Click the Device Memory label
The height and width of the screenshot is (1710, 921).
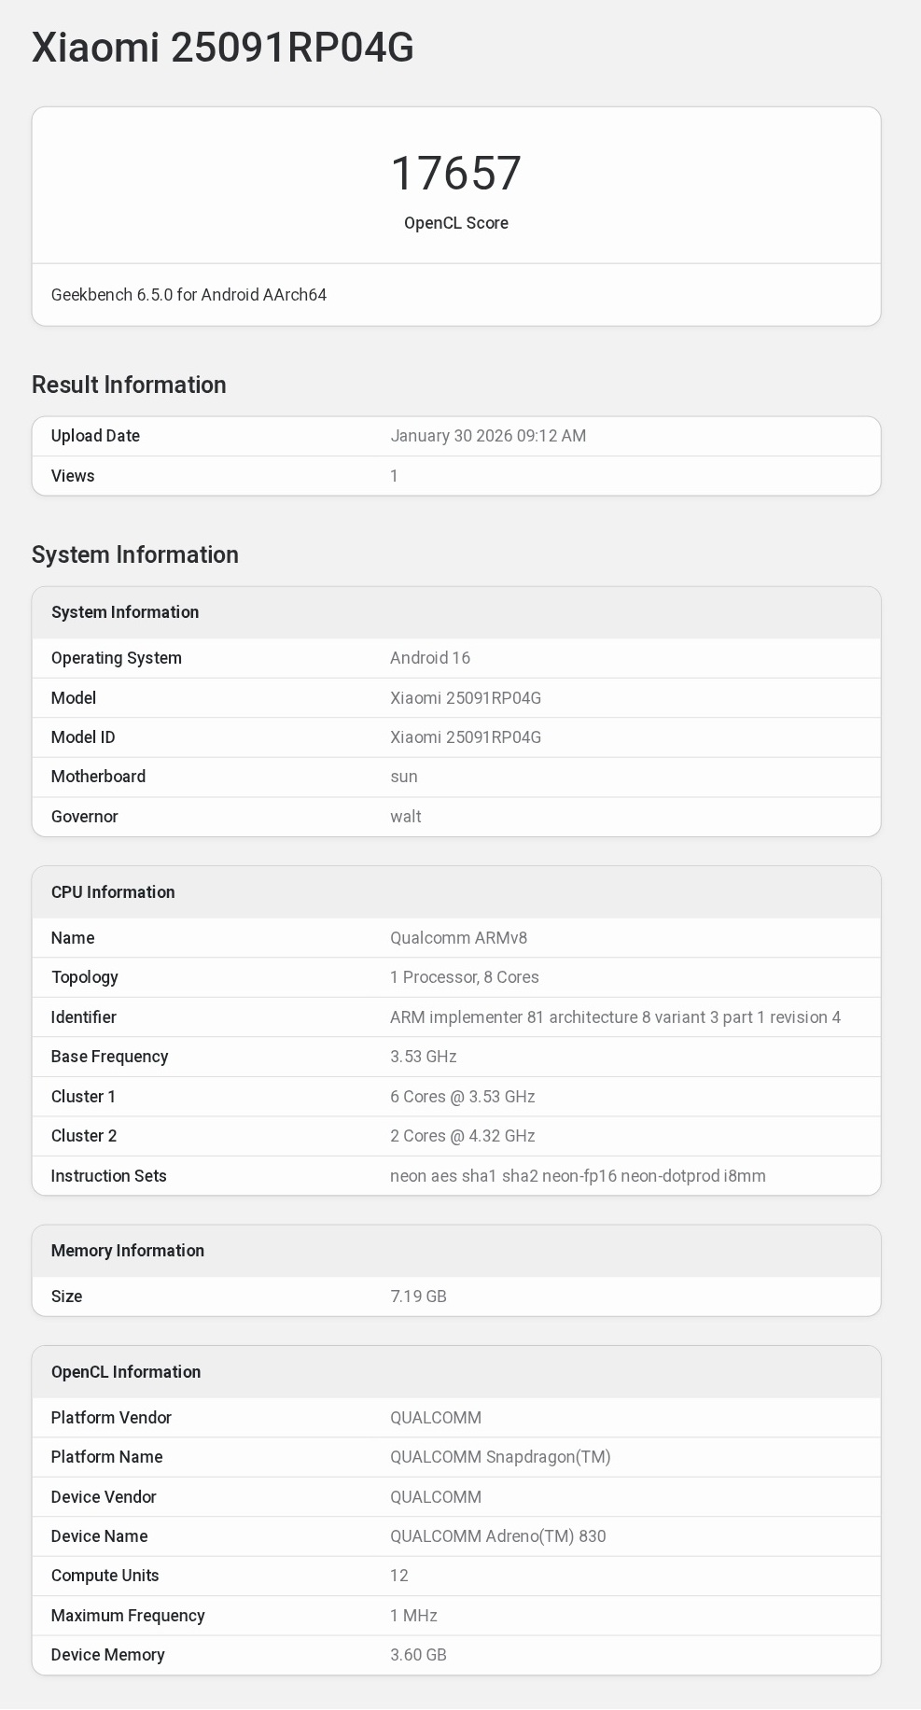coord(108,1655)
